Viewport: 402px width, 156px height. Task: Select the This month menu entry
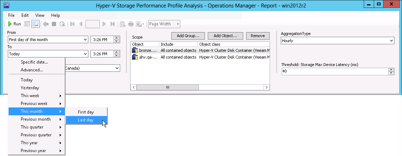(36, 111)
